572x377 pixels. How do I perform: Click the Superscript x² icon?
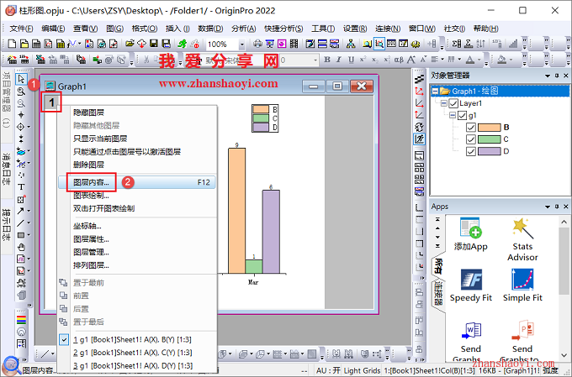(363, 60)
